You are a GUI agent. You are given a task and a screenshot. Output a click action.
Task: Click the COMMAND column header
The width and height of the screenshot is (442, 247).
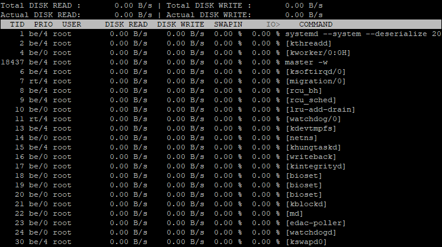pyautogui.click(x=316, y=24)
